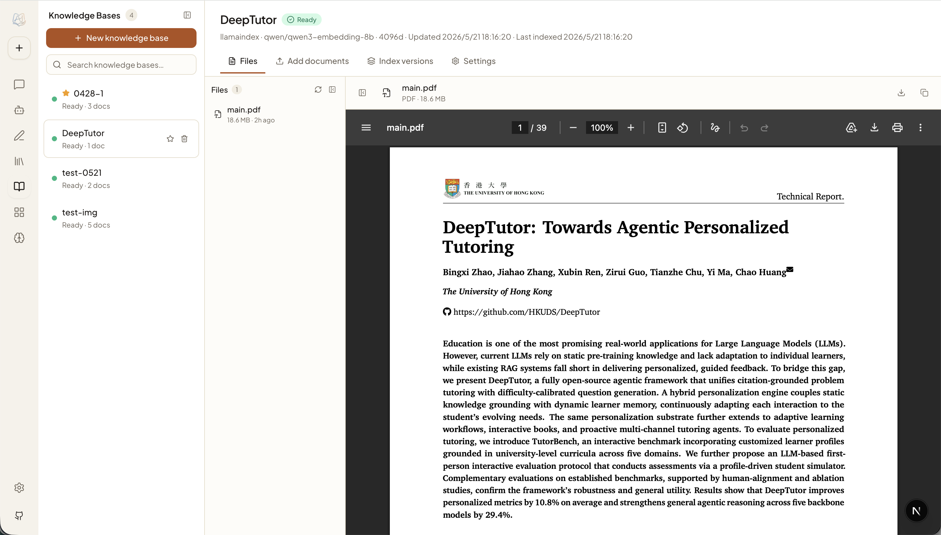
Task: Refresh the Files list
Action: 318,90
